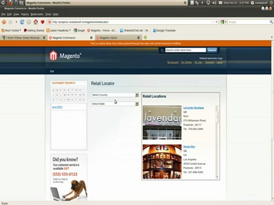Click the Retail Locations list scrollbar
274x205 pixels.
(x=217, y=142)
